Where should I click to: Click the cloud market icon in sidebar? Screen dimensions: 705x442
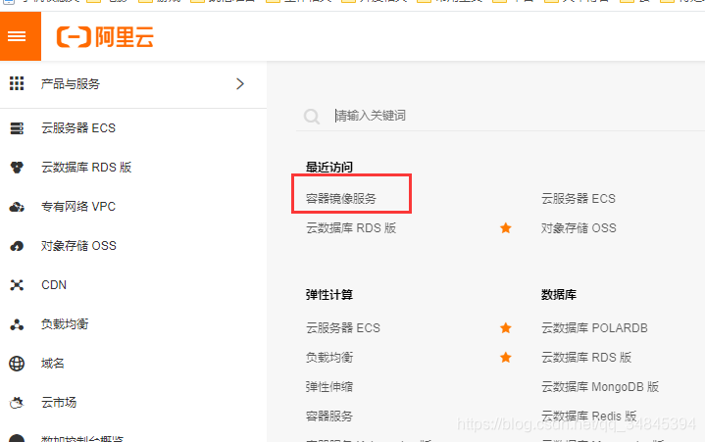point(17,403)
